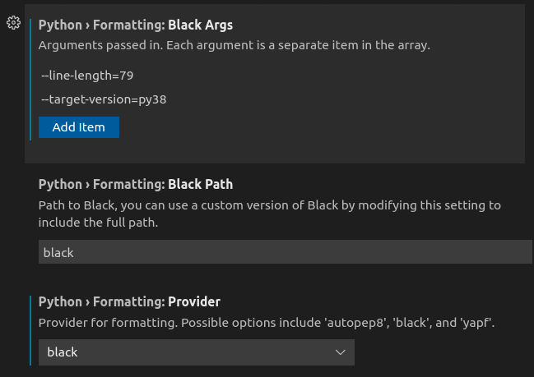Click the Black Args description text

point(234,45)
